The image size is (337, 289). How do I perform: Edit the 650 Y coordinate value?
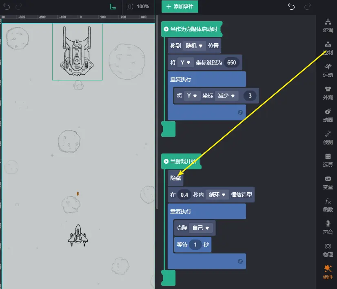[x=231, y=62]
